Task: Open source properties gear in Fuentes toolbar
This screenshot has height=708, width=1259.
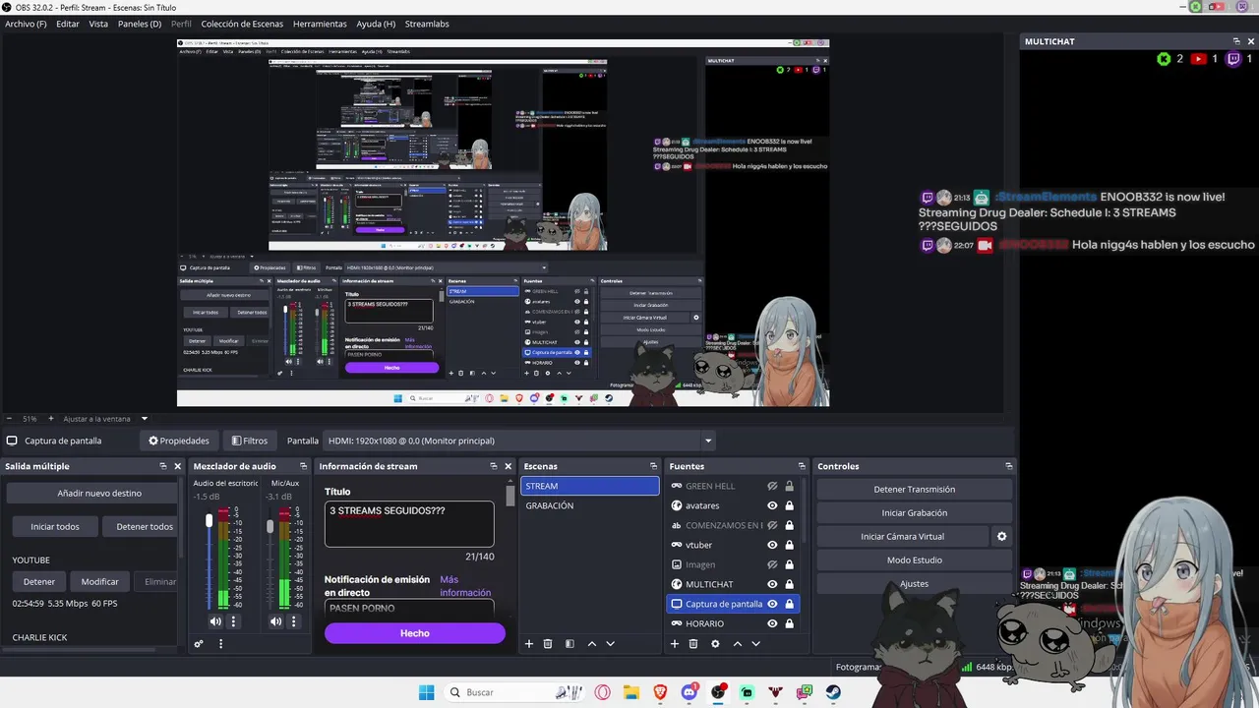Action: pos(715,644)
